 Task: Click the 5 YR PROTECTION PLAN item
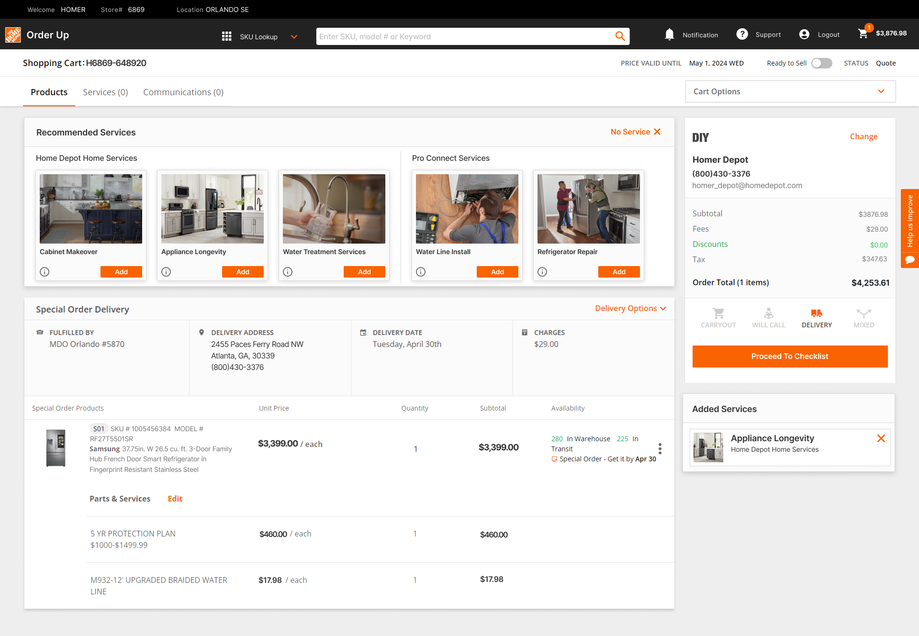[x=133, y=539]
